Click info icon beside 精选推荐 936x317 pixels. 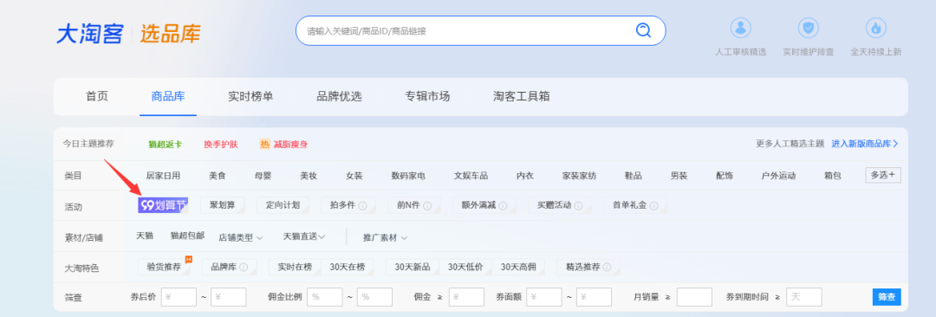pyautogui.click(x=607, y=267)
